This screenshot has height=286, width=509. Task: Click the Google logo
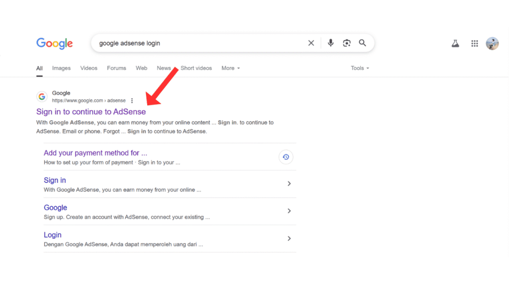55,43
